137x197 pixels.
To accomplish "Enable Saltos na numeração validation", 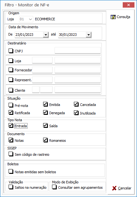I will (11, 187).
